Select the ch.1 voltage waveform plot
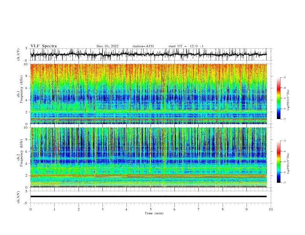 (x=148, y=55)
